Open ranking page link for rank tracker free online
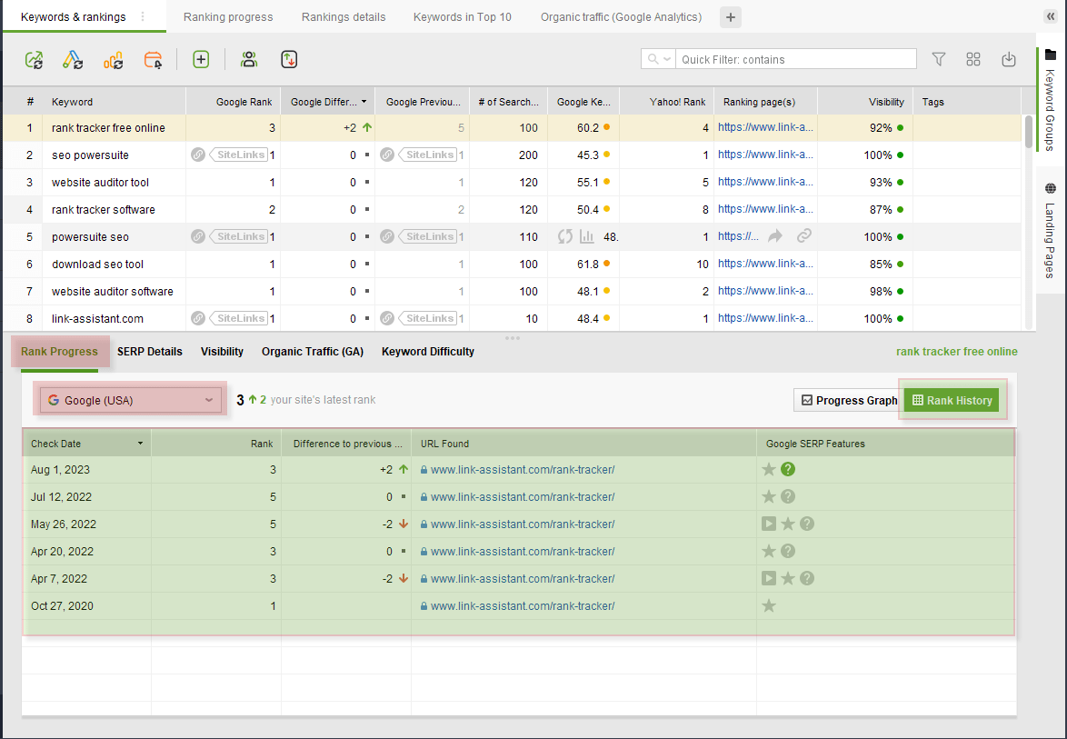Viewport: 1067px width, 739px height. point(765,127)
